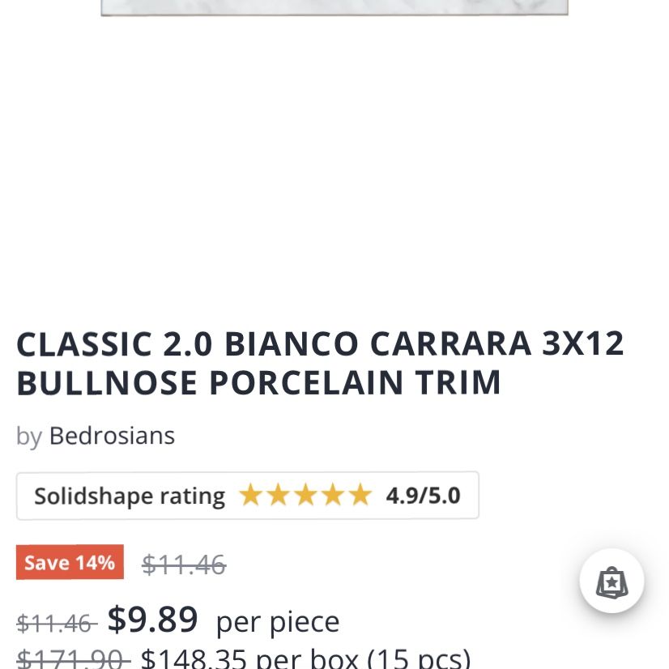Screen dimensions: 669x669
Task: Click the $9.89 sale price
Action: [x=153, y=620]
